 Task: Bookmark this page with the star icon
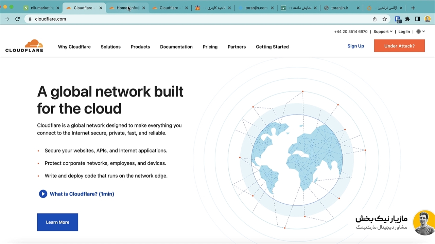(x=385, y=19)
